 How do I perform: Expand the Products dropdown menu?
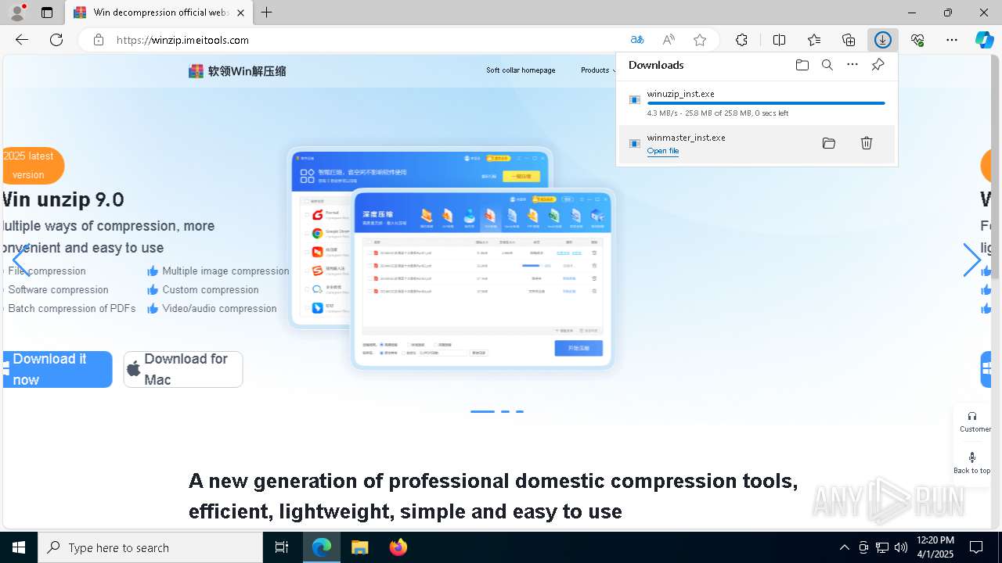pos(598,70)
